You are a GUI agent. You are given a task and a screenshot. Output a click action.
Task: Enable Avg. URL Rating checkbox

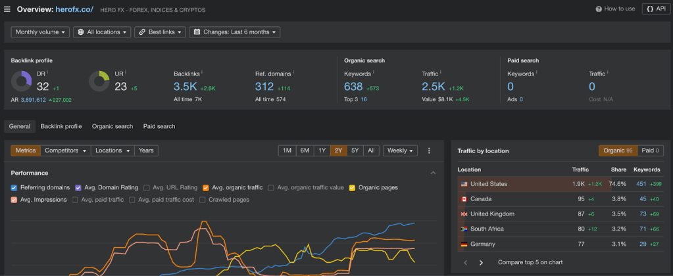click(x=146, y=188)
